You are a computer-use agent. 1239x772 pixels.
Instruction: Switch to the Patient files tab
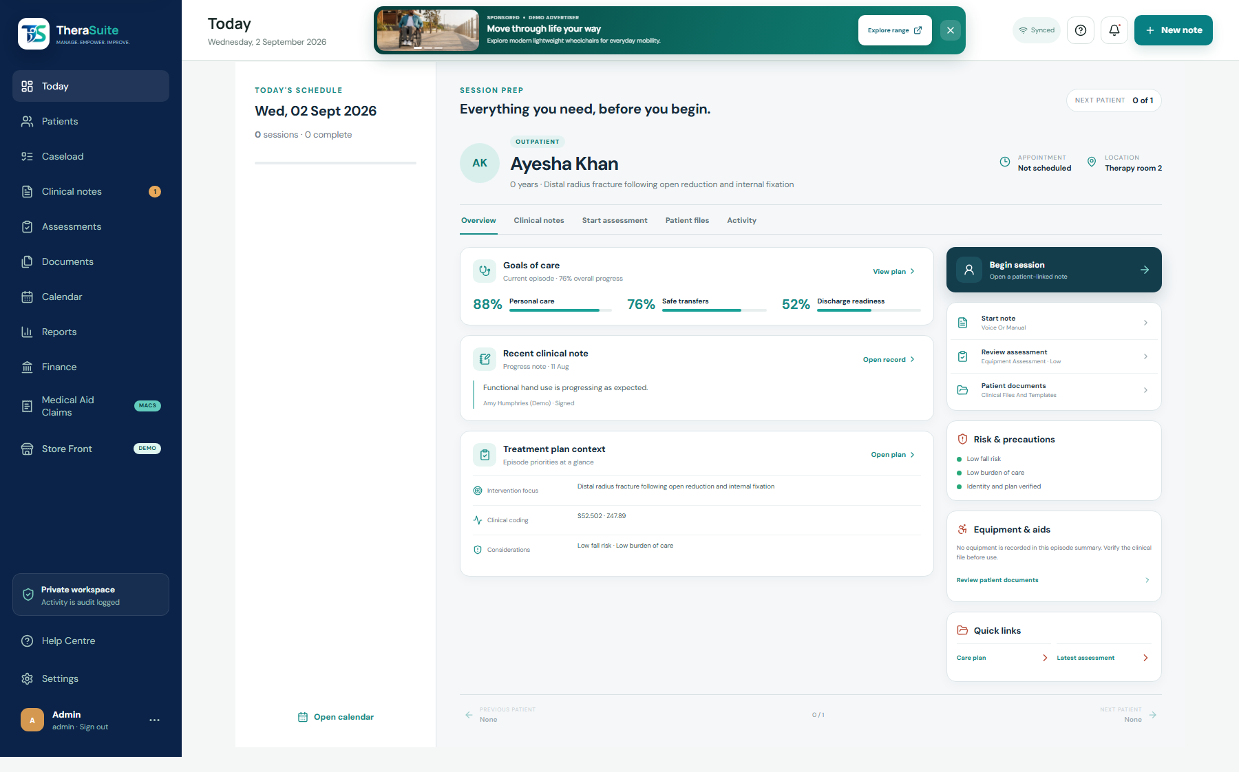pos(687,221)
